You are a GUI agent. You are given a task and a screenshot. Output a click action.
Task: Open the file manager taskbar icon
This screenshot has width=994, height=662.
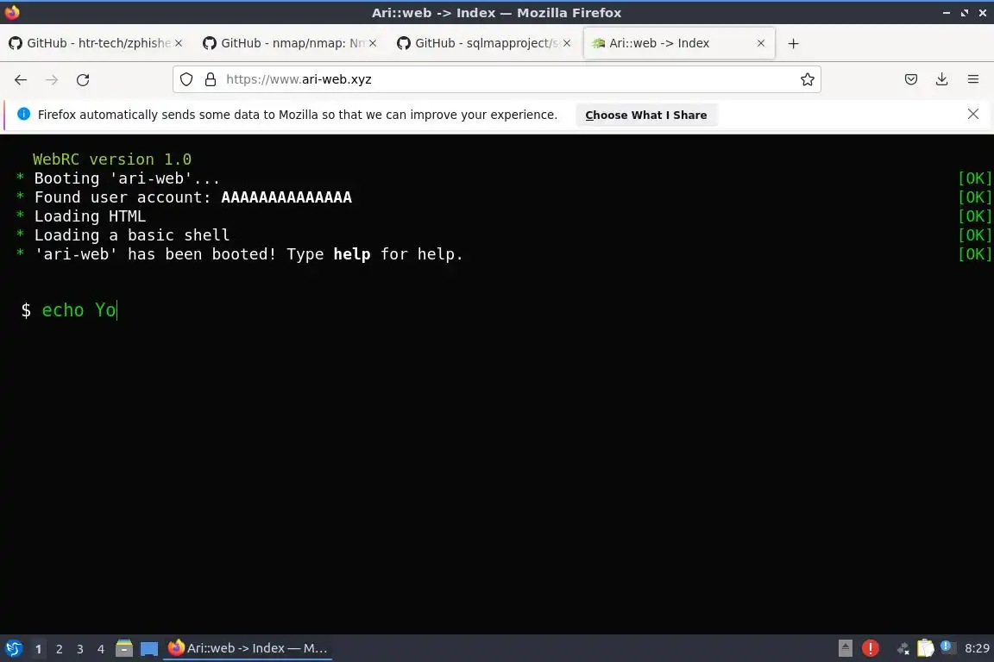124,648
